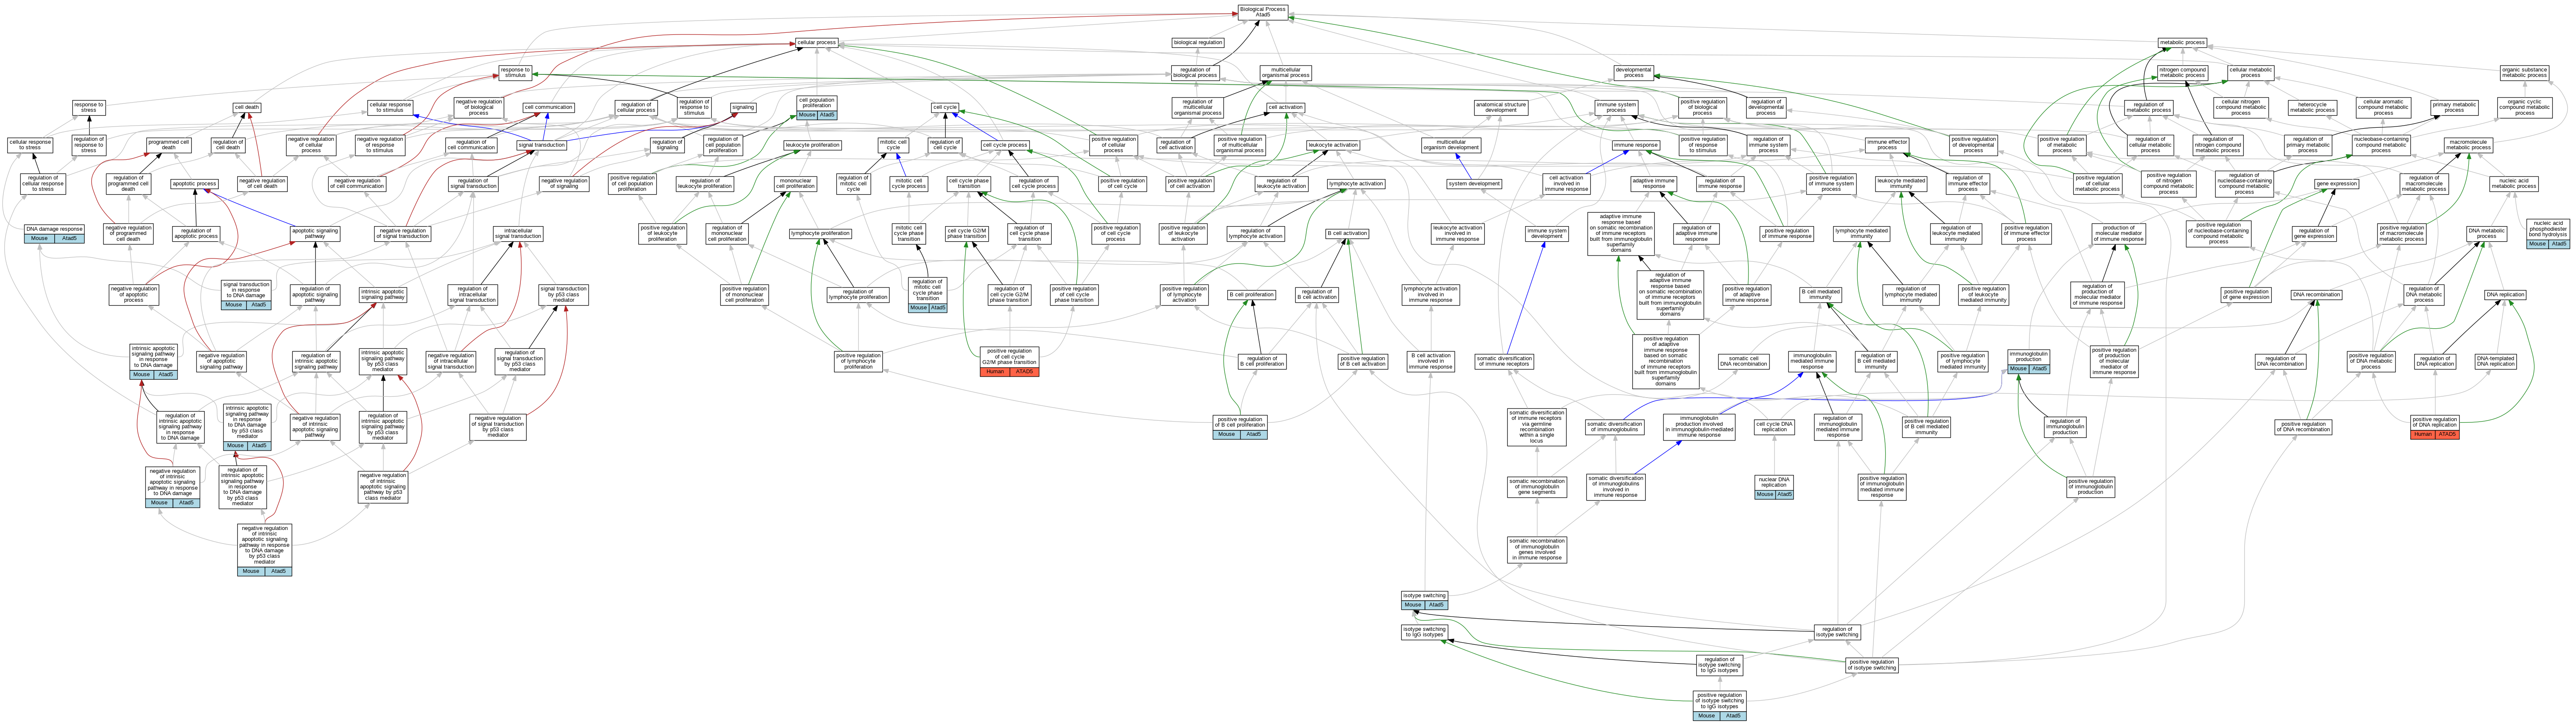2576x725 pixels.
Task: Click the 'system development' node
Action: [x=1474, y=184]
